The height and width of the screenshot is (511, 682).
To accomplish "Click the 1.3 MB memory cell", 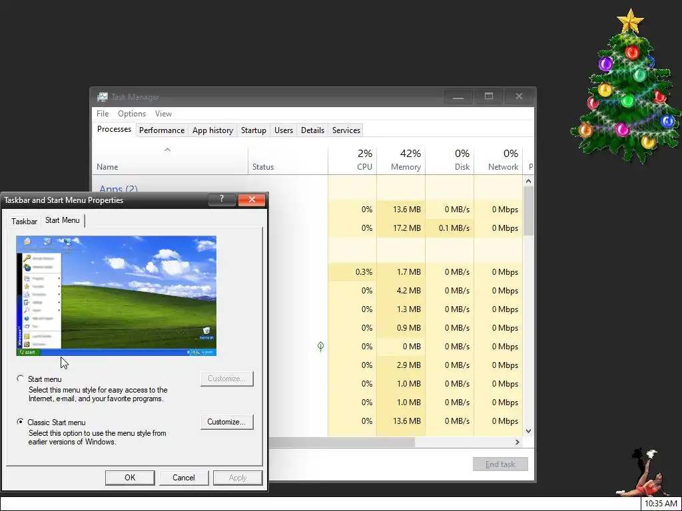I will [401, 309].
